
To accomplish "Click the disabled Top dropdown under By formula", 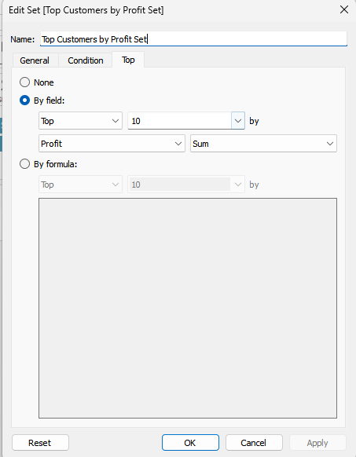I will tap(80, 185).
